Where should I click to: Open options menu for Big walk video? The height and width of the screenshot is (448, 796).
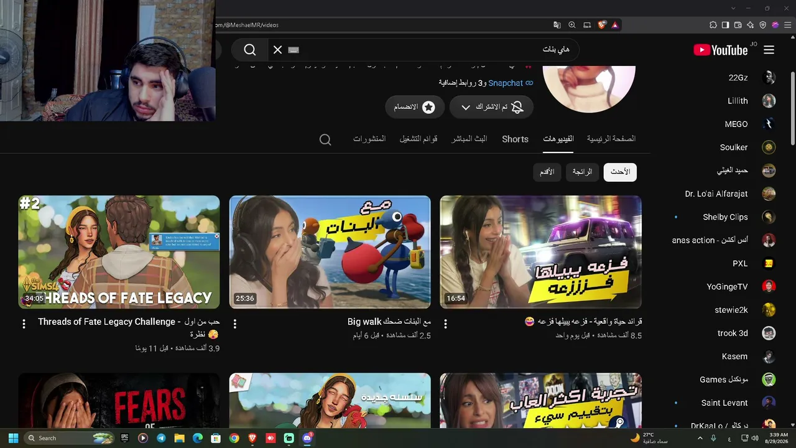(235, 324)
